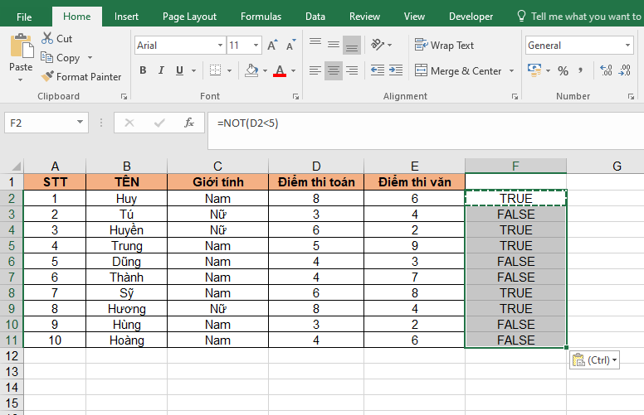This screenshot has width=644, height=415.
Task: Click the Insert Function fx icon
Action: tap(189, 123)
